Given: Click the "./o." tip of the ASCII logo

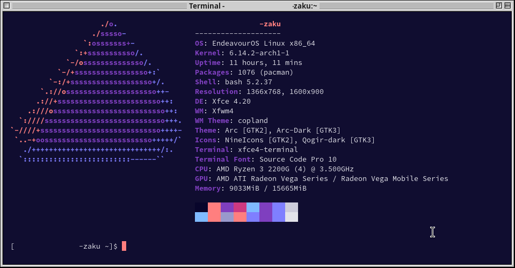Looking at the screenshot, I should (x=109, y=24).
